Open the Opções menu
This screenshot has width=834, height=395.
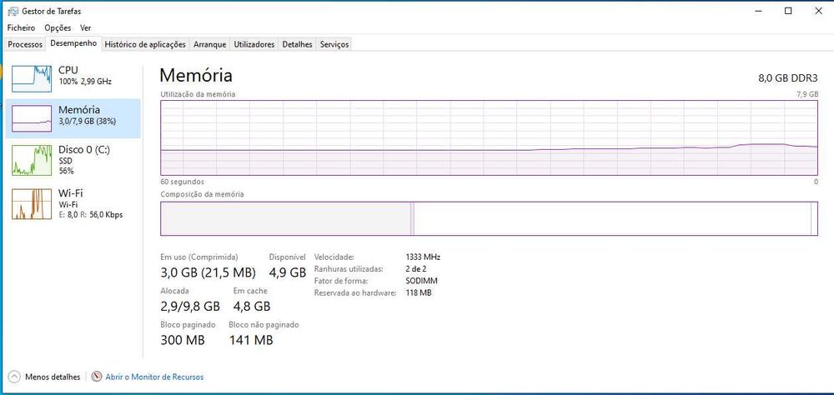(58, 27)
